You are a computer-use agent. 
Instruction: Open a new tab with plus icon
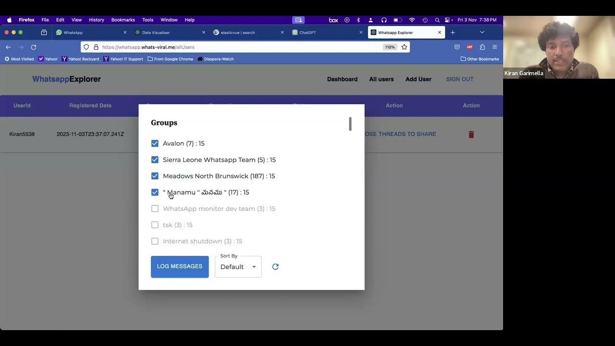[453, 33]
